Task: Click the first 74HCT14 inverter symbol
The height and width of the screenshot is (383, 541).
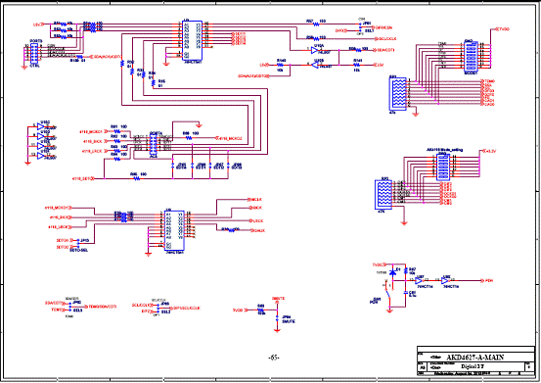Action: [419, 281]
